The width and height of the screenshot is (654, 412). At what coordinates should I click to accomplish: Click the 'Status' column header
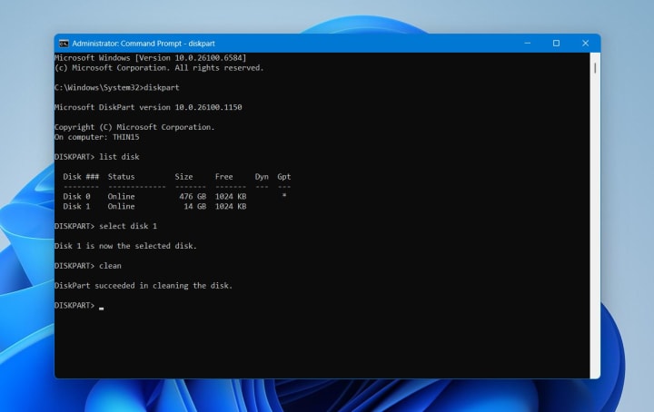(x=122, y=177)
